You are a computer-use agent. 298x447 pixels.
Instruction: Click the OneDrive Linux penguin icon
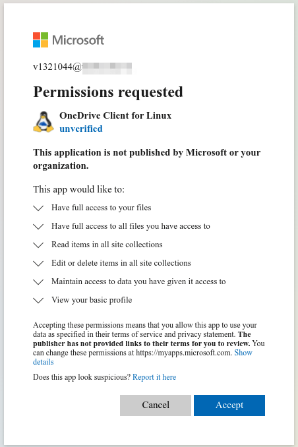coord(44,122)
